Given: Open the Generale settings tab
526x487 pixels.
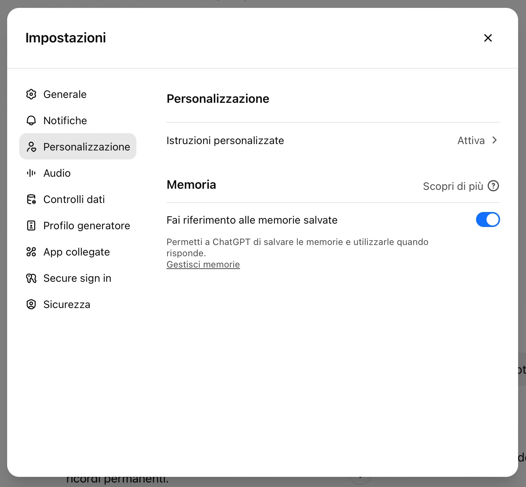Looking at the screenshot, I should click(x=65, y=94).
